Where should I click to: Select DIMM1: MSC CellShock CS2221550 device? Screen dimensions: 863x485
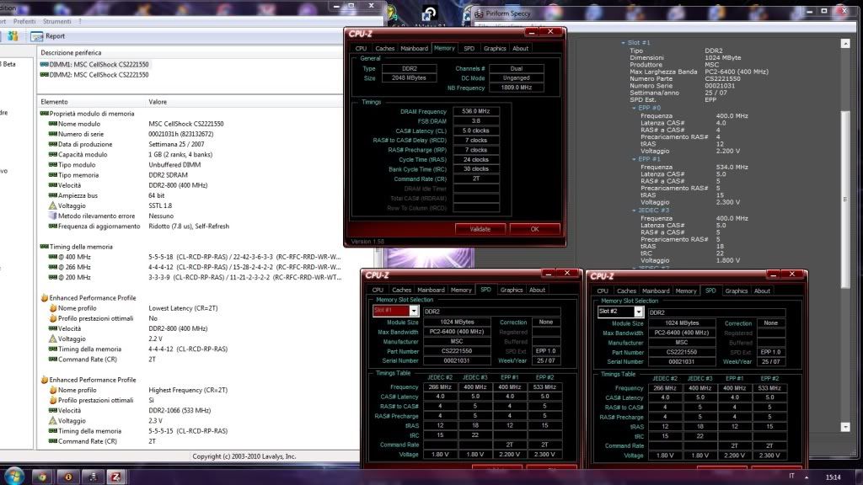click(x=94, y=64)
